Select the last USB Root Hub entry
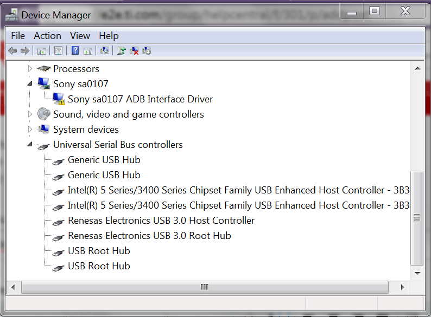 99,266
